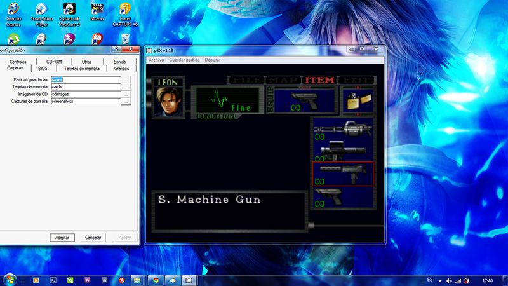
Task: Open Garmin Express desktop shortcut
Action: point(13,15)
